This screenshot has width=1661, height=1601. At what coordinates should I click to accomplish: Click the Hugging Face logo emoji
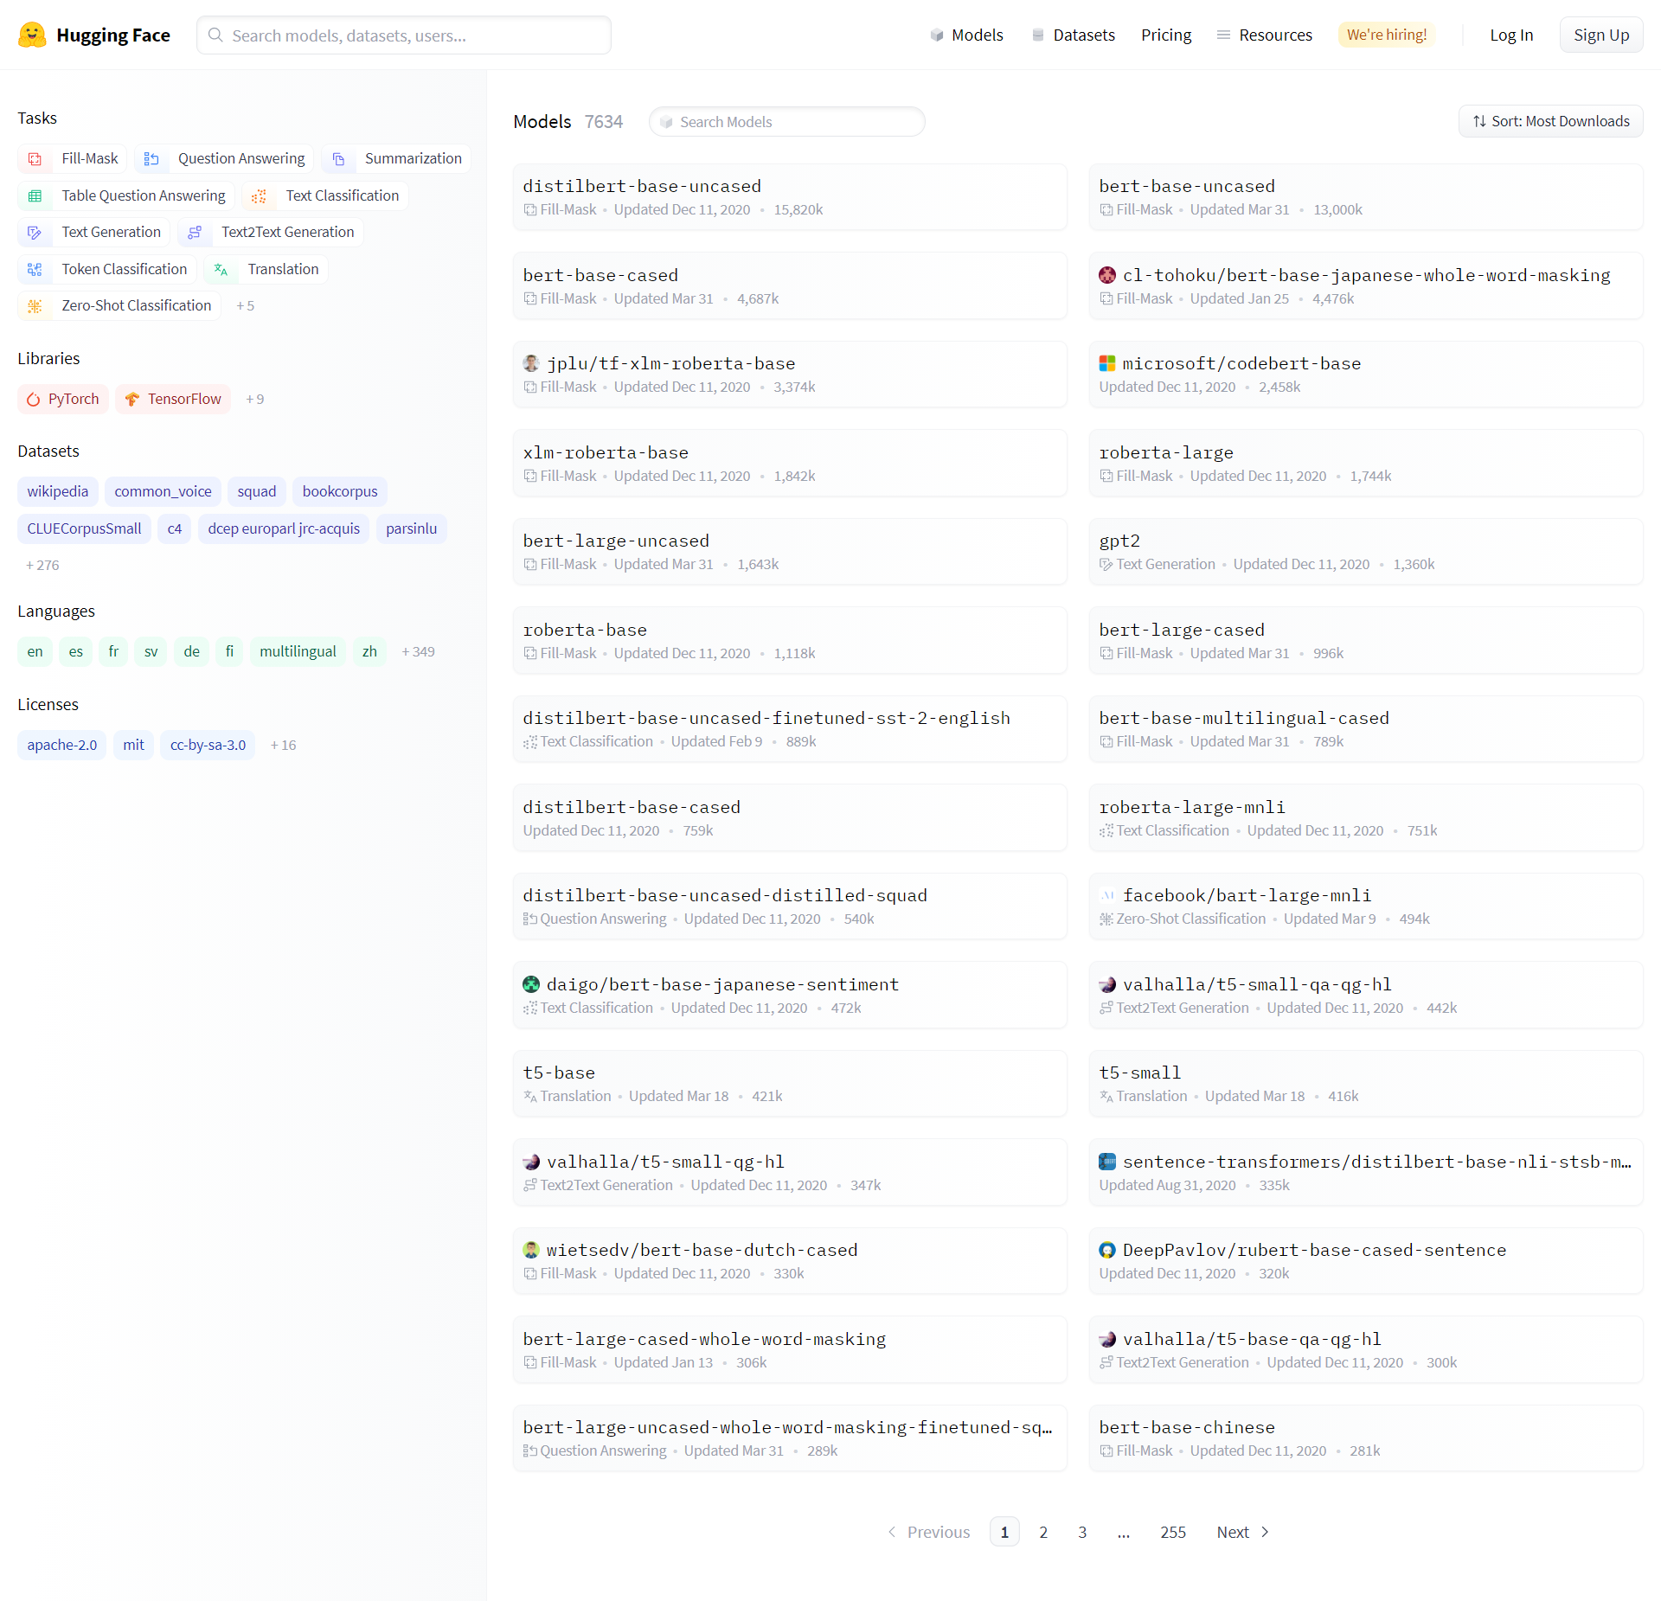pos(32,35)
